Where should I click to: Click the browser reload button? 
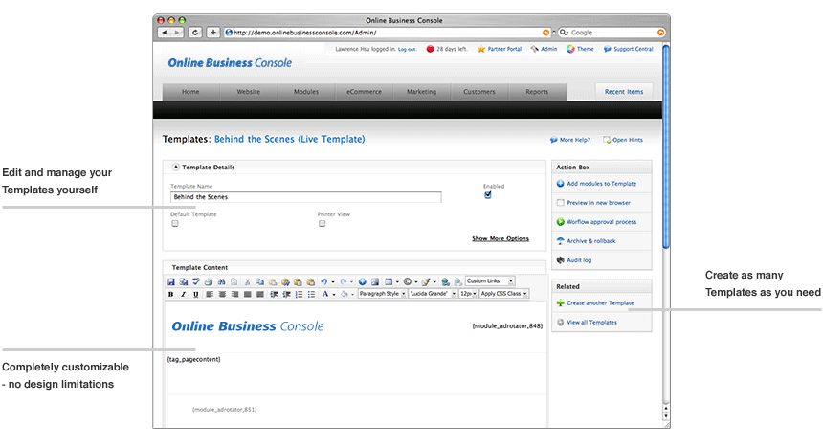coord(195,32)
